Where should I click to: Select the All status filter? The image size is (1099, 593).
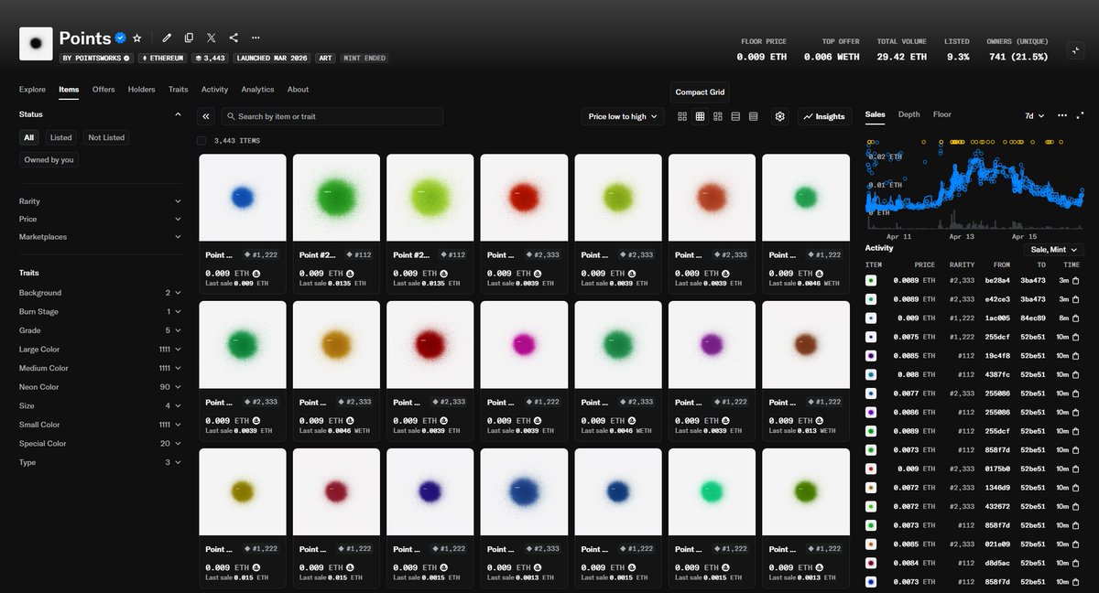(29, 137)
